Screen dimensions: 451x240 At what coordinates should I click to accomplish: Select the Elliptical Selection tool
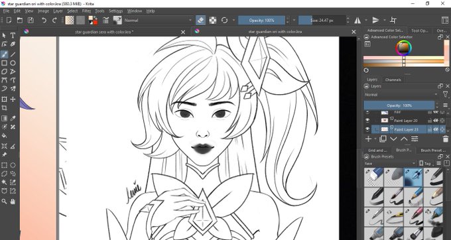point(13,165)
